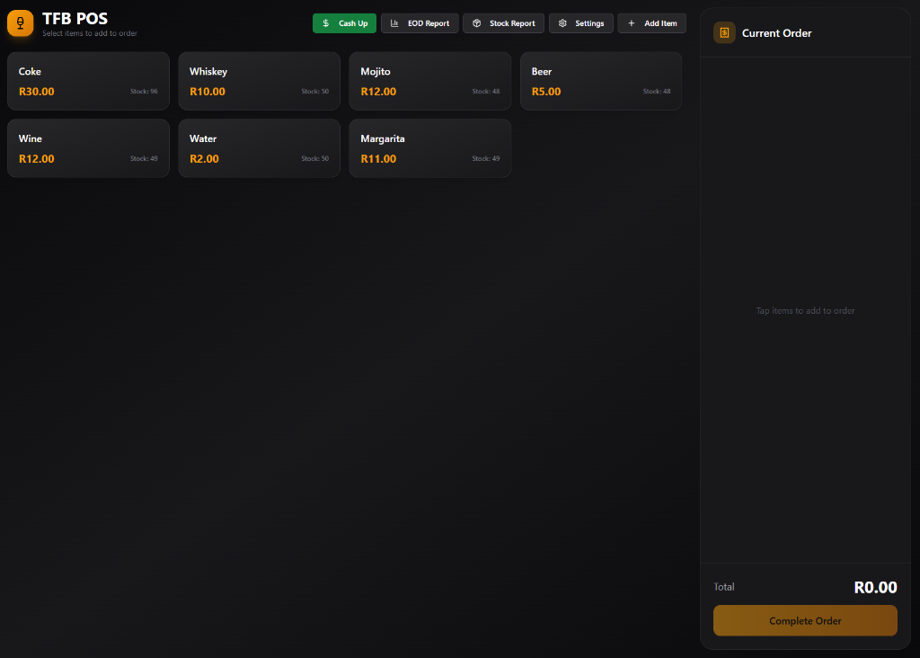
Task: Open the EOD Report
Action: [x=420, y=23]
